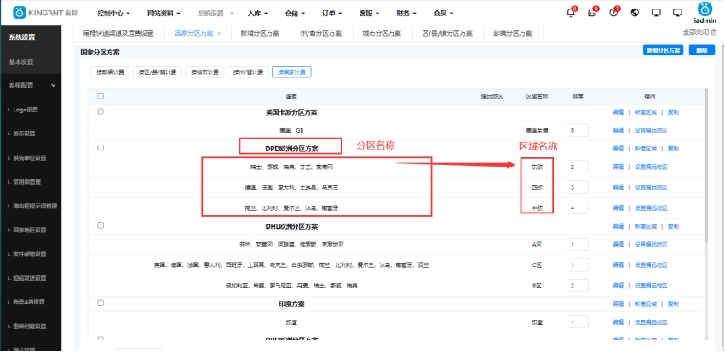
Task: Switch to 邮编分区方案 tab
Action: point(513,33)
